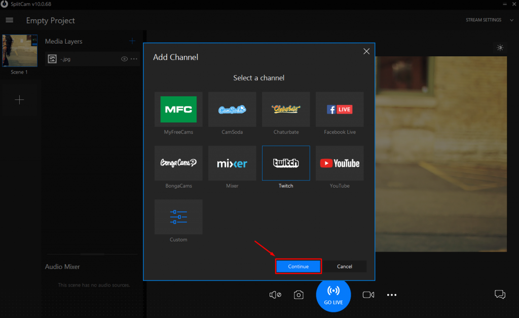Cancel the Add Channel dialog
The height and width of the screenshot is (318, 519).
(x=345, y=266)
